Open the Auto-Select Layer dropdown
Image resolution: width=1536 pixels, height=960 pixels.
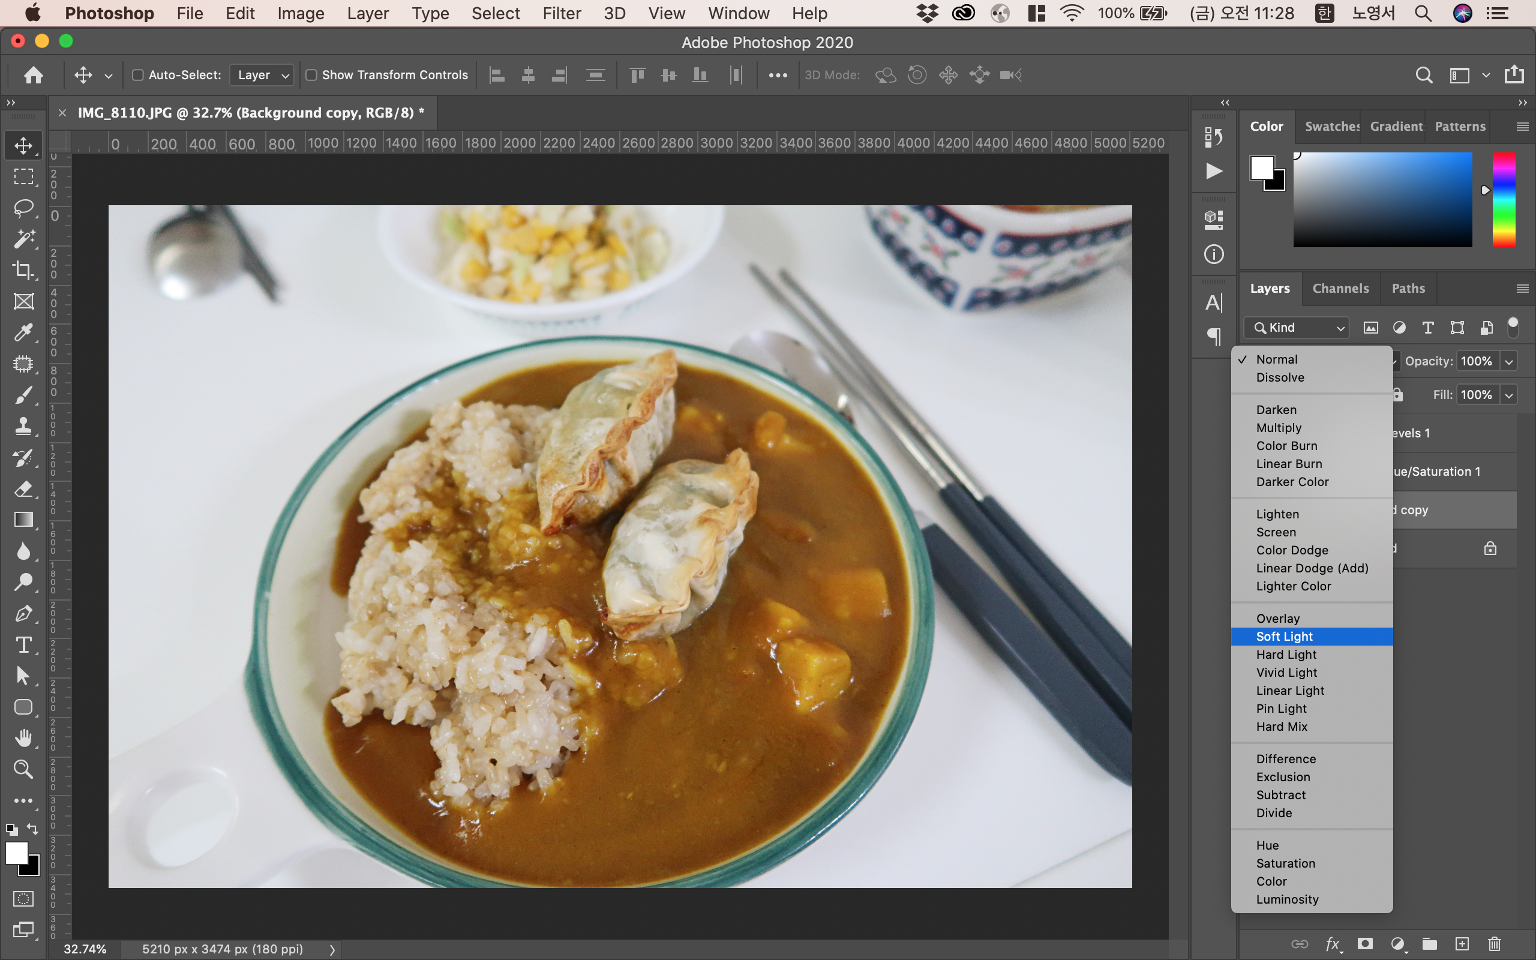[262, 75]
